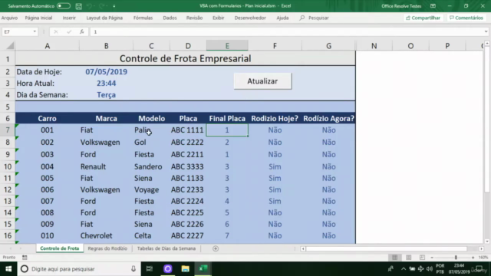Open the Exibir ribbon tab
Screen dimensions: 491x276
[x=218, y=18]
